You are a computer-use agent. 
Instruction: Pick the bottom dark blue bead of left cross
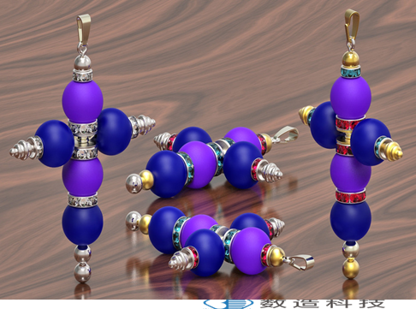point(82,224)
